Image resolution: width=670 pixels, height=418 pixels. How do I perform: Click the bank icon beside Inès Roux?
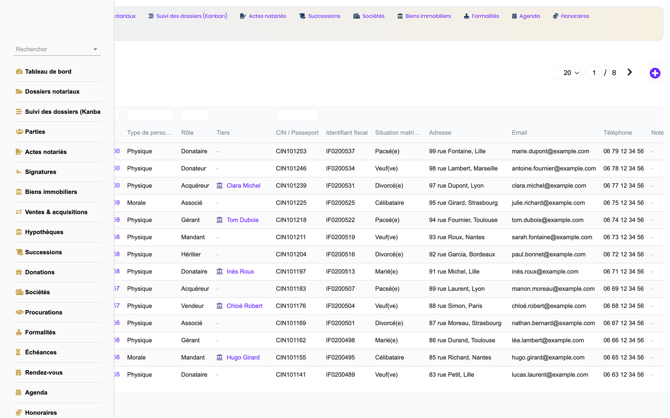pyautogui.click(x=219, y=272)
